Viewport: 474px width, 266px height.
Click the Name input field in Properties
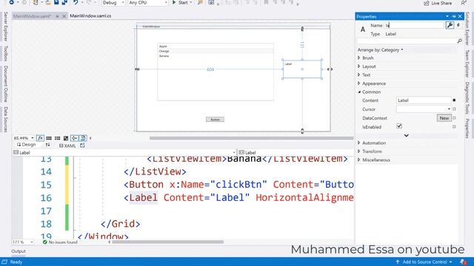tap(414, 25)
